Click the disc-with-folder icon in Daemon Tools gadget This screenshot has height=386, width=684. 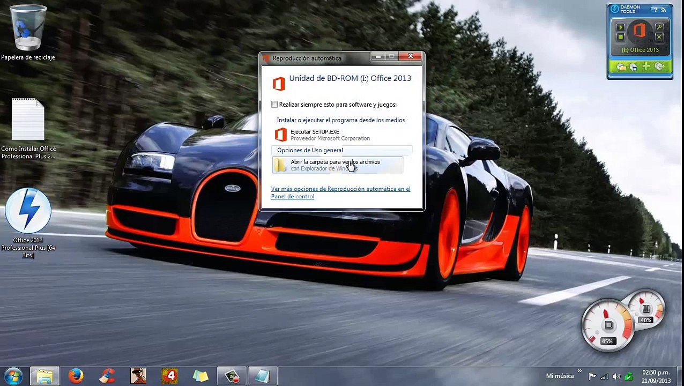(621, 67)
